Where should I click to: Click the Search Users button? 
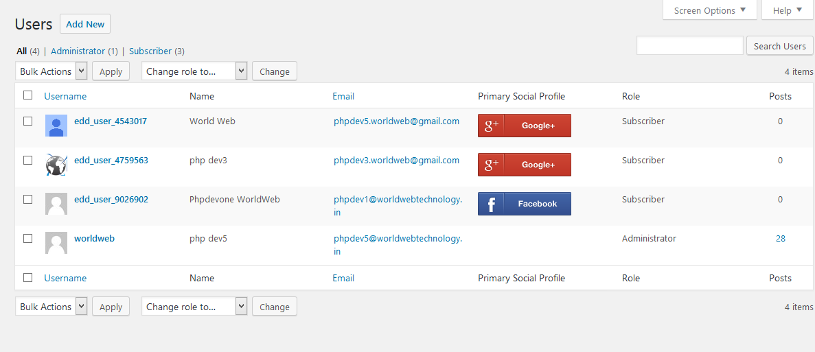click(x=779, y=46)
